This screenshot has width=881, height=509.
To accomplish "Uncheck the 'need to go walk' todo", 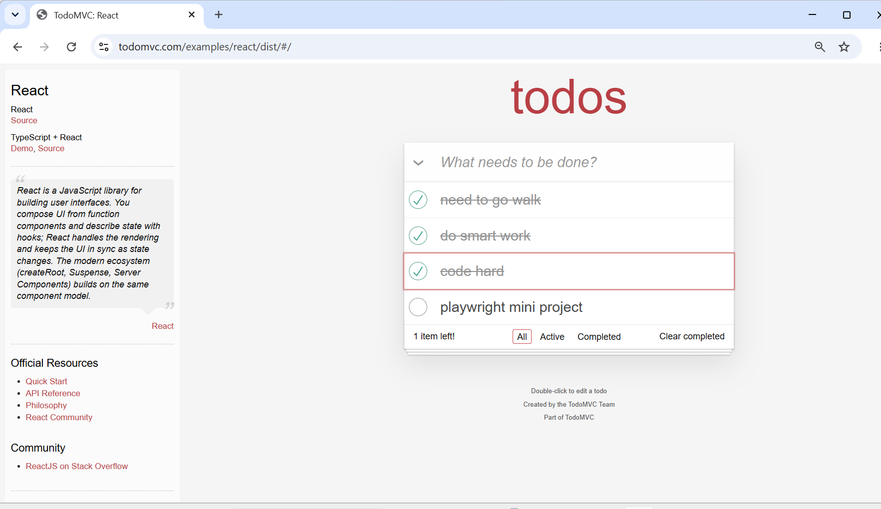I will click(418, 200).
